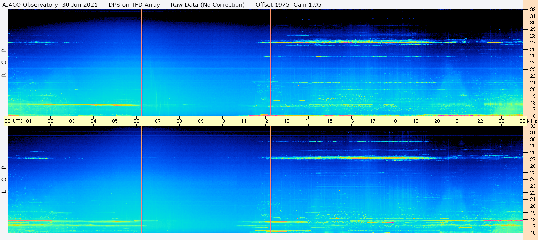Select the Offset 1975 value
The width and height of the screenshot is (538, 240).
tap(272, 5)
